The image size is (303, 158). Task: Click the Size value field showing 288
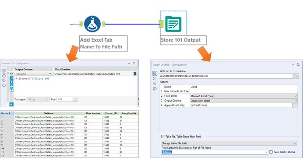pyautogui.click(x=65, y=99)
